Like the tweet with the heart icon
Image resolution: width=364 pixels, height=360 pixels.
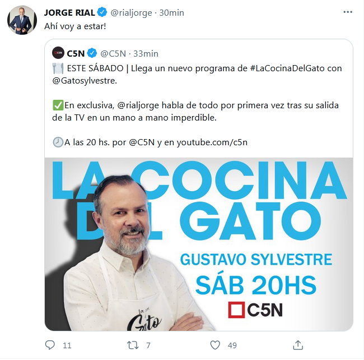point(215,345)
